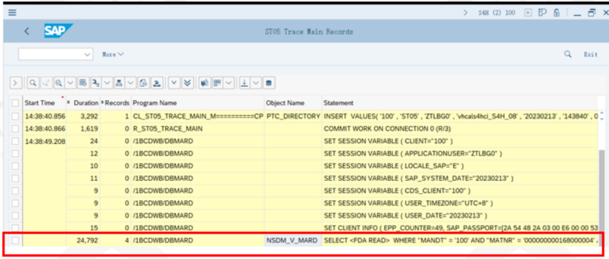
Task: Click the play/record icon in the title bar
Action: coord(528,13)
